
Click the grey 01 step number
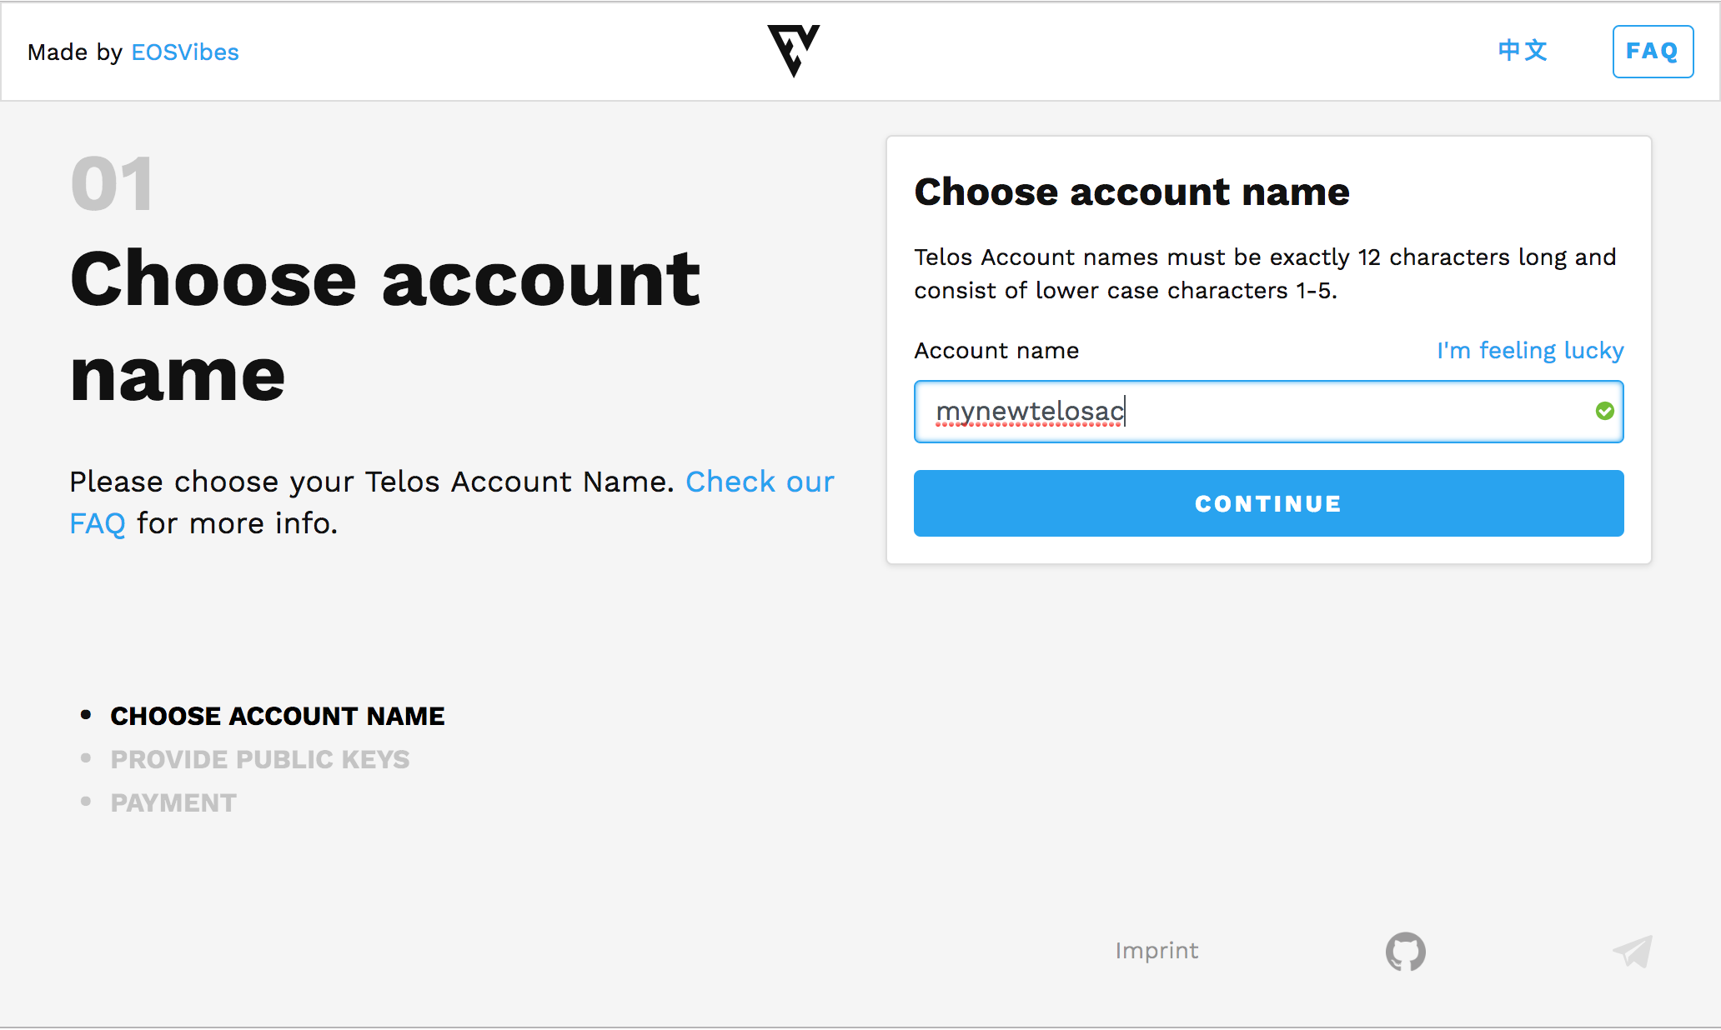tap(112, 184)
